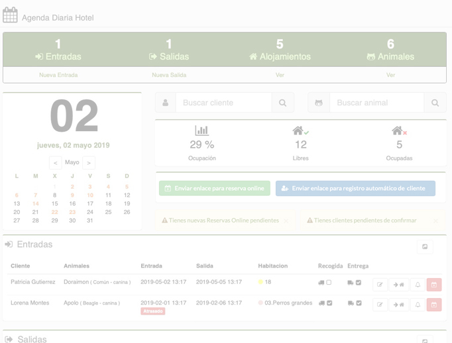Click the Habitacion column header
Image resolution: width=452 pixels, height=343 pixels.
tap(272, 266)
